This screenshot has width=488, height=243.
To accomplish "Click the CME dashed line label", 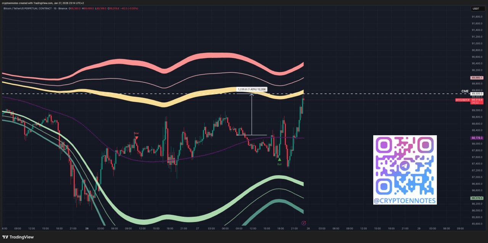I will 464,91.
